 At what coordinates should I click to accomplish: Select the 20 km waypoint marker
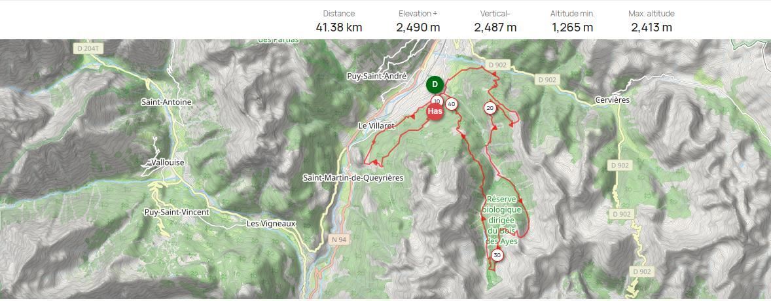[490, 108]
